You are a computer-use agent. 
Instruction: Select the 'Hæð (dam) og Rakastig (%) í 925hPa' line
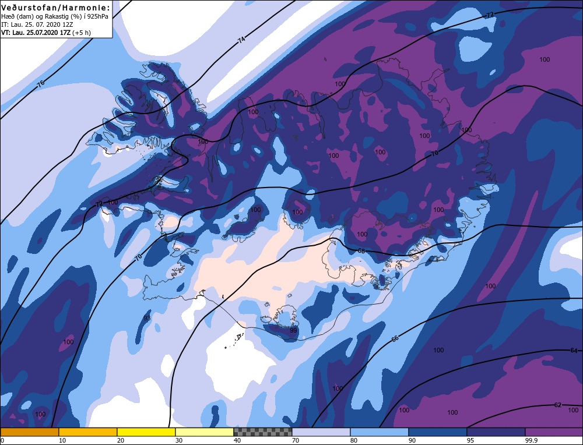click(55, 16)
